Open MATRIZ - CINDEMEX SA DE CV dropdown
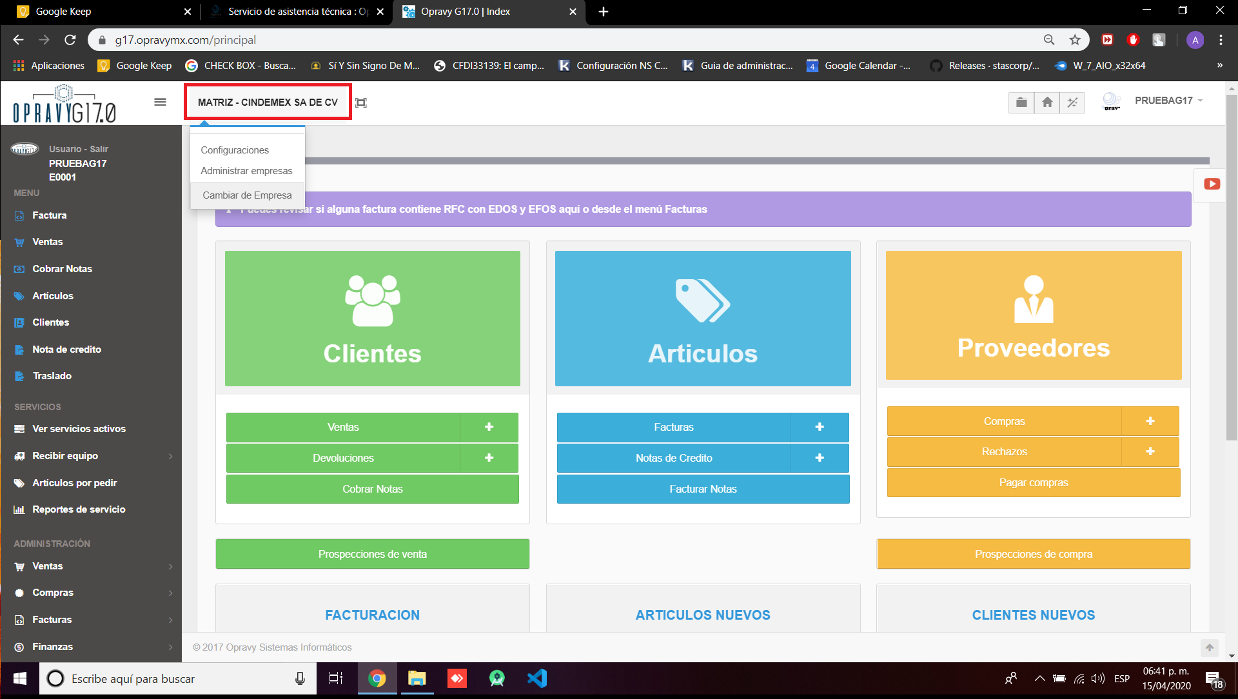Viewport: 1238px width, 699px height. (x=268, y=102)
